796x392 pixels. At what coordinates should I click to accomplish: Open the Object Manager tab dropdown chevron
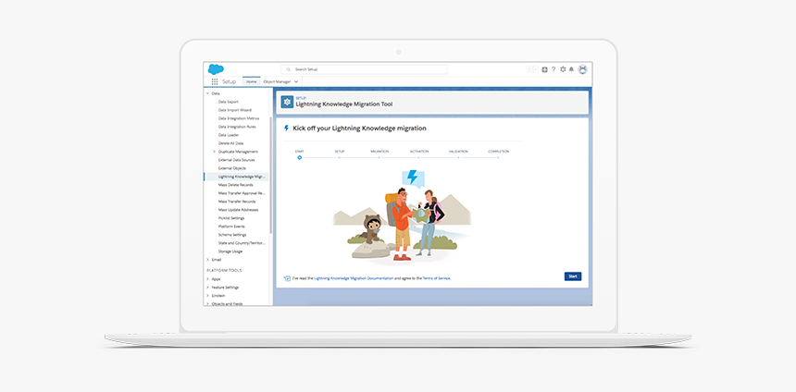296,81
